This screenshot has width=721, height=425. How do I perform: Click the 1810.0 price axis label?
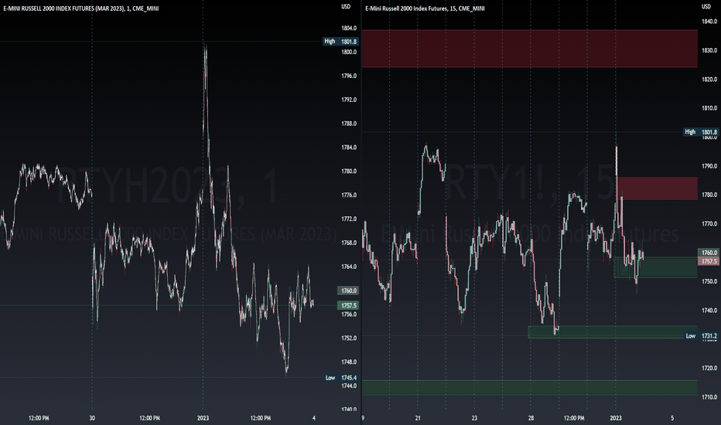click(709, 108)
